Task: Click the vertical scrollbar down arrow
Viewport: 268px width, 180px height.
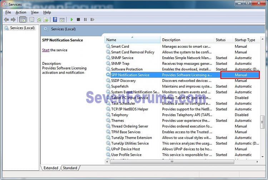Action: pyautogui.click(x=262, y=157)
